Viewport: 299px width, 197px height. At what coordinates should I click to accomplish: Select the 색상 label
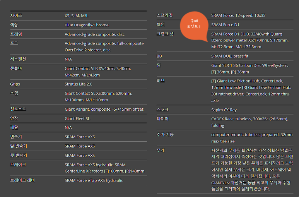point(14,25)
